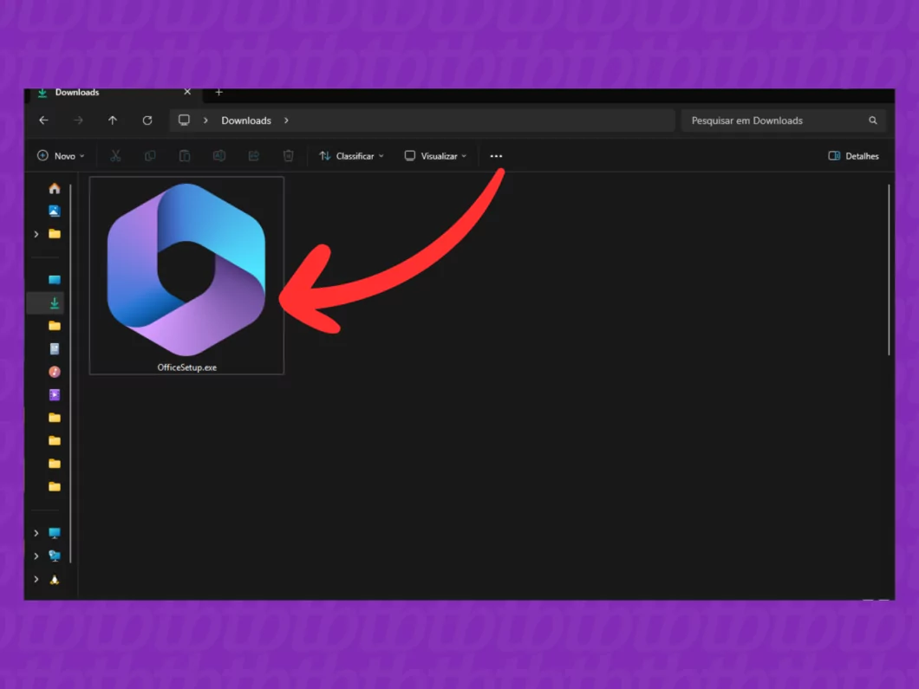Click the PC monitor icon in address bar
This screenshot has height=689, width=919.
point(184,120)
